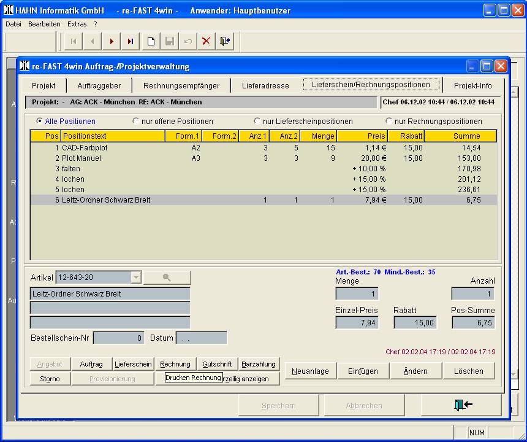The height and width of the screenshot is (442, 527).
Task: Click the Löschen button
Action: click(x=469, y=371)
